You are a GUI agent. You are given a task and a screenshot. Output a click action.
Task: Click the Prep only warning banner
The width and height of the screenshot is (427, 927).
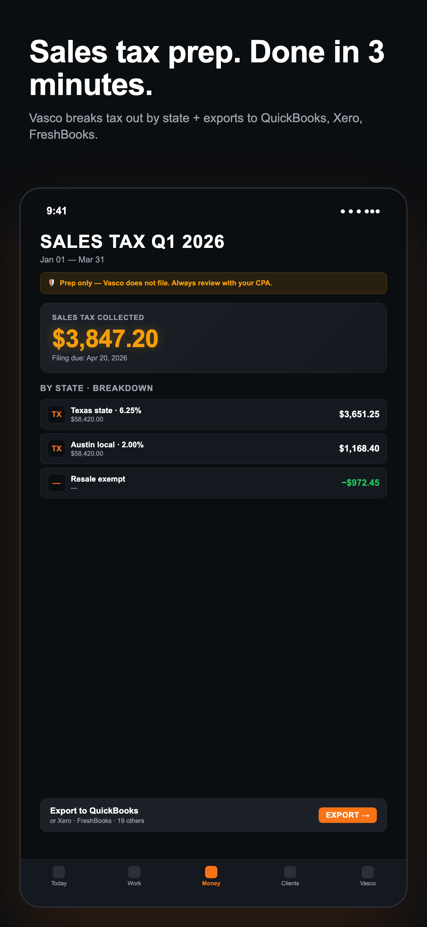coord(213,283)
